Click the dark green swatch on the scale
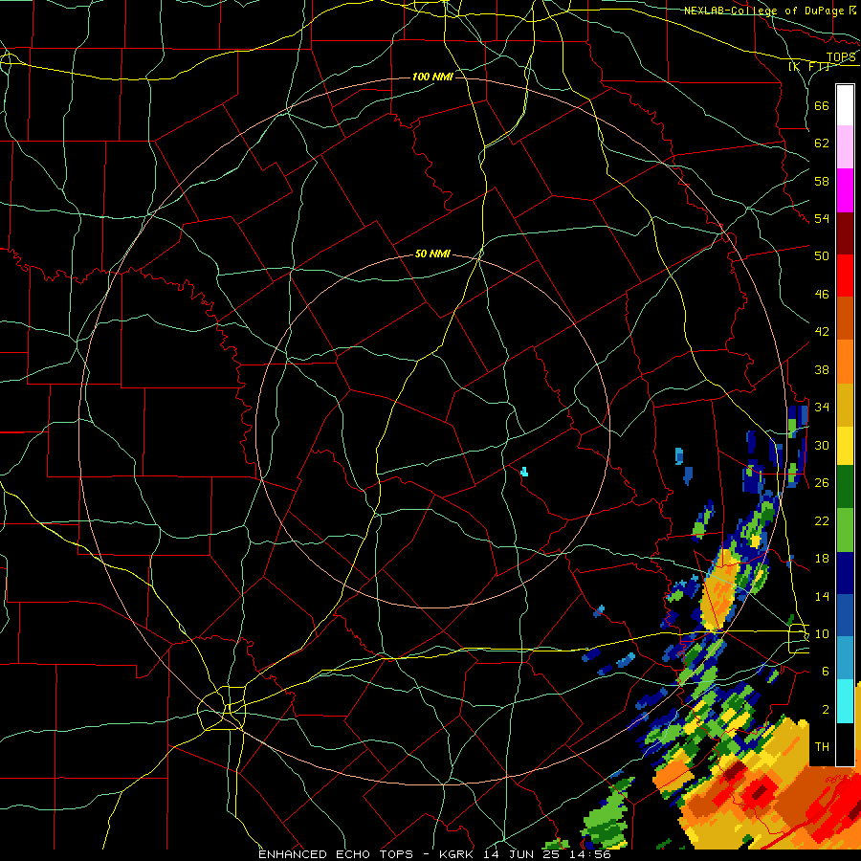This screenshot has height=861, width=861. tap(845, 487)
